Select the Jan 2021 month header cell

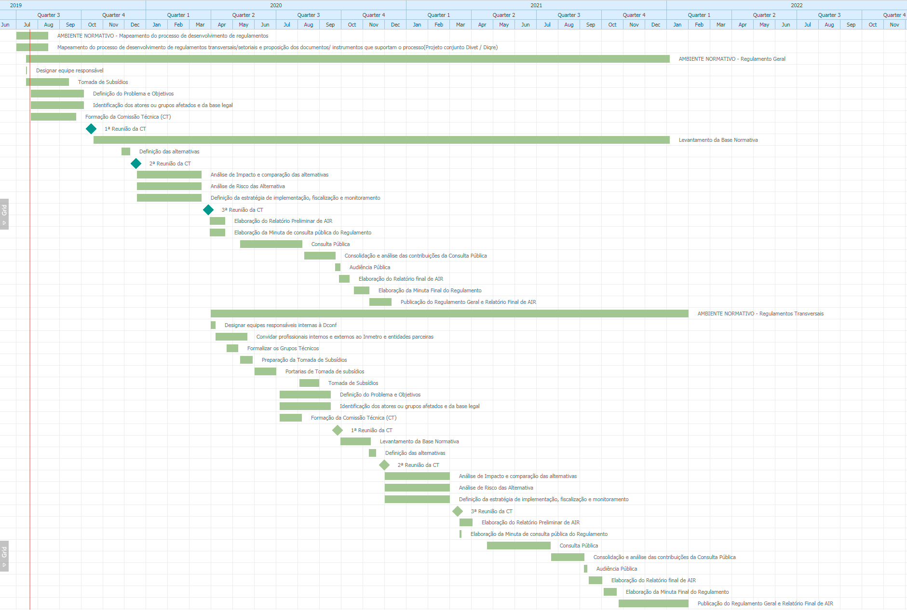417,24
